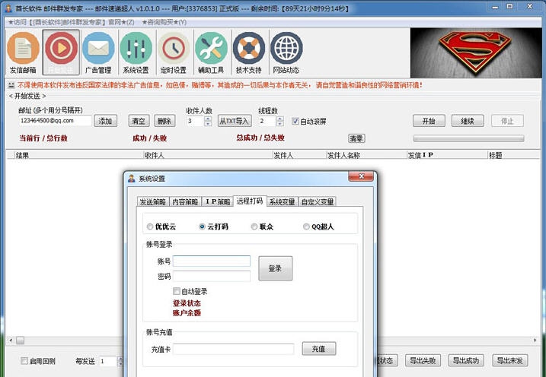Open 辅助工具 wrench icon
The height and width of the screenshot is (377, 546).
tap(211, 52)
